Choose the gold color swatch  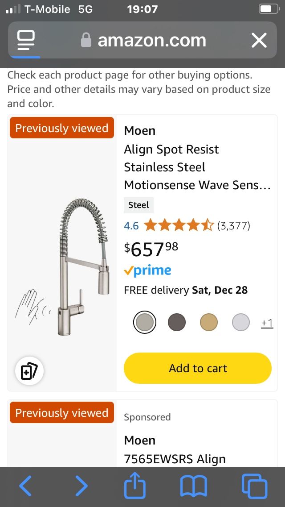tap(209, 322)
